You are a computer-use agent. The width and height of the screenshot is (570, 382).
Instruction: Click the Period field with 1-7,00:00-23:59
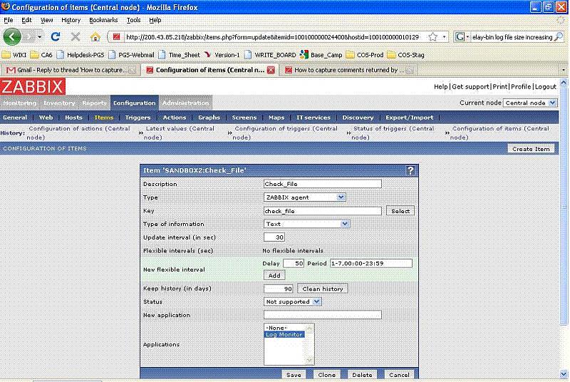(x=371, y=264)
